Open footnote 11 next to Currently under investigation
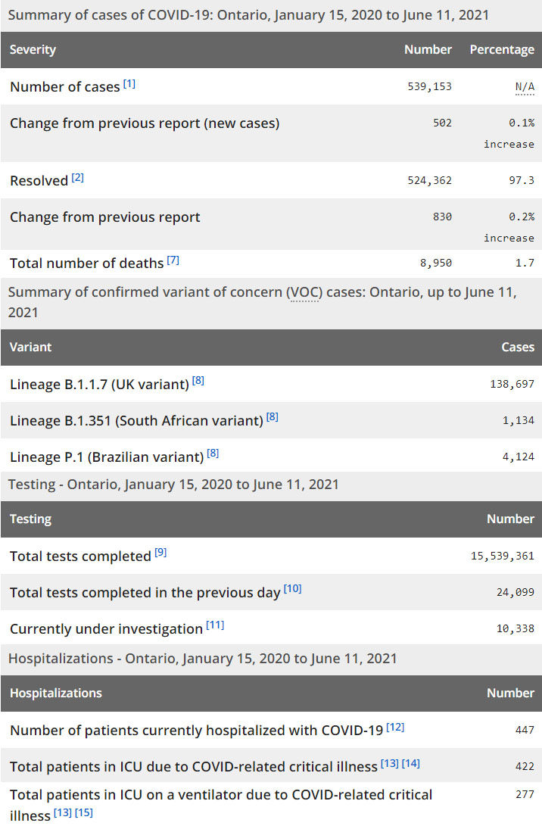The height and width of the screenshot is (826, 542). tap(215, 625)
